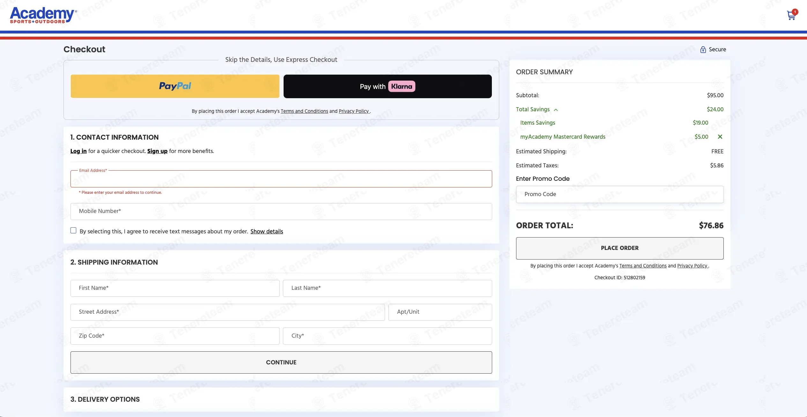Focus the Zip Code field
Viewport: 807px width, 417px height.
(x=175, y=336)
